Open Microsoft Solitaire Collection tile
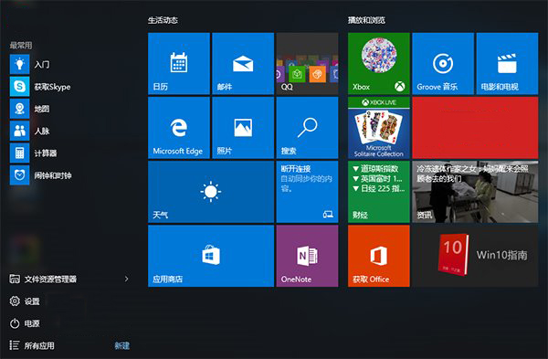The image size is (548, 359). click(378, 128)
